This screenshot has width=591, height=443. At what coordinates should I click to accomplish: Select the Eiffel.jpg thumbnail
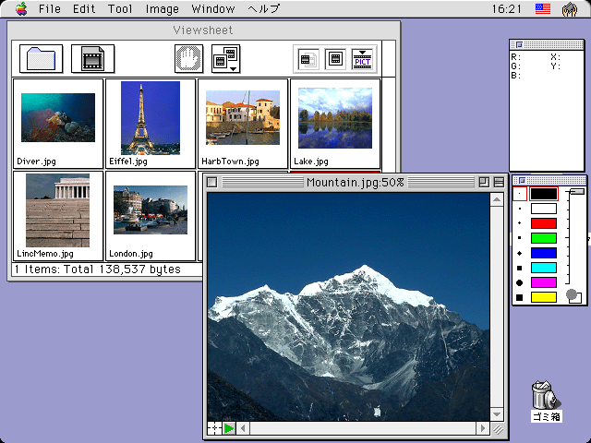pos(150,123)
